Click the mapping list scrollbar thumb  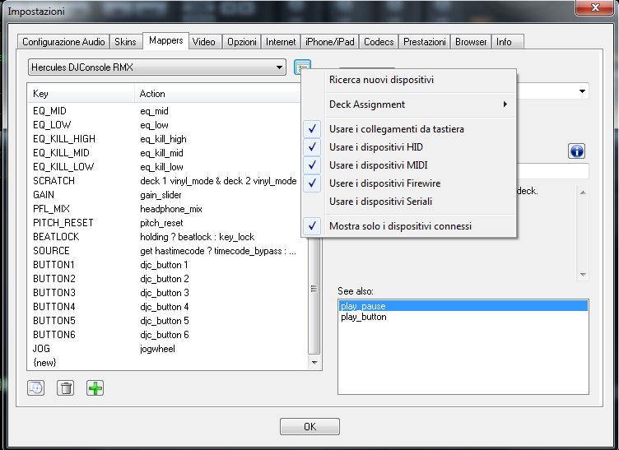314,289
